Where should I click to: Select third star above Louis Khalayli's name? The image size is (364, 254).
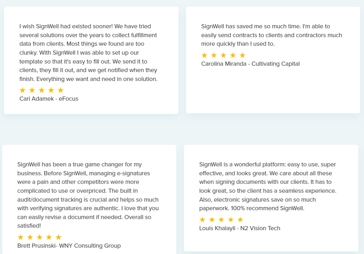(221, 219)
